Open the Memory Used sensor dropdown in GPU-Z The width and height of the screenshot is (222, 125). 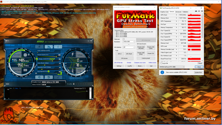point(176,43)
